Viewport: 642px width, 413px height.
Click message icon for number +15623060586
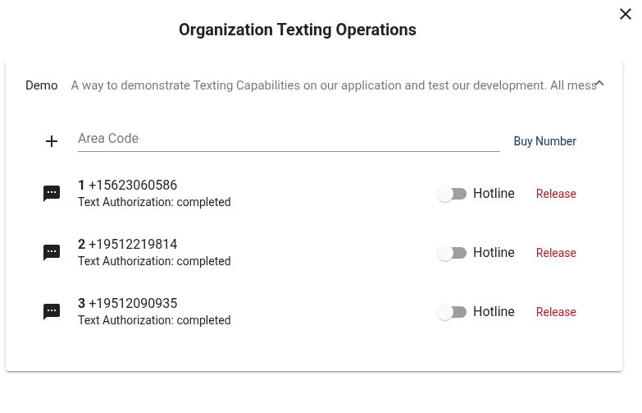(x=52, y=194)
